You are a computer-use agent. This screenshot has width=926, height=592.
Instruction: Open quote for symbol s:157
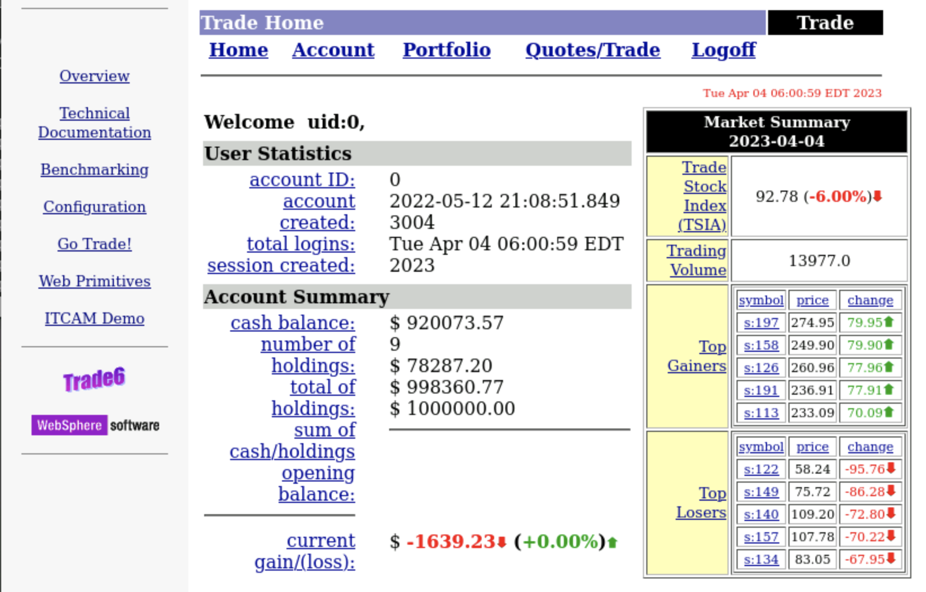pos(761,537)
